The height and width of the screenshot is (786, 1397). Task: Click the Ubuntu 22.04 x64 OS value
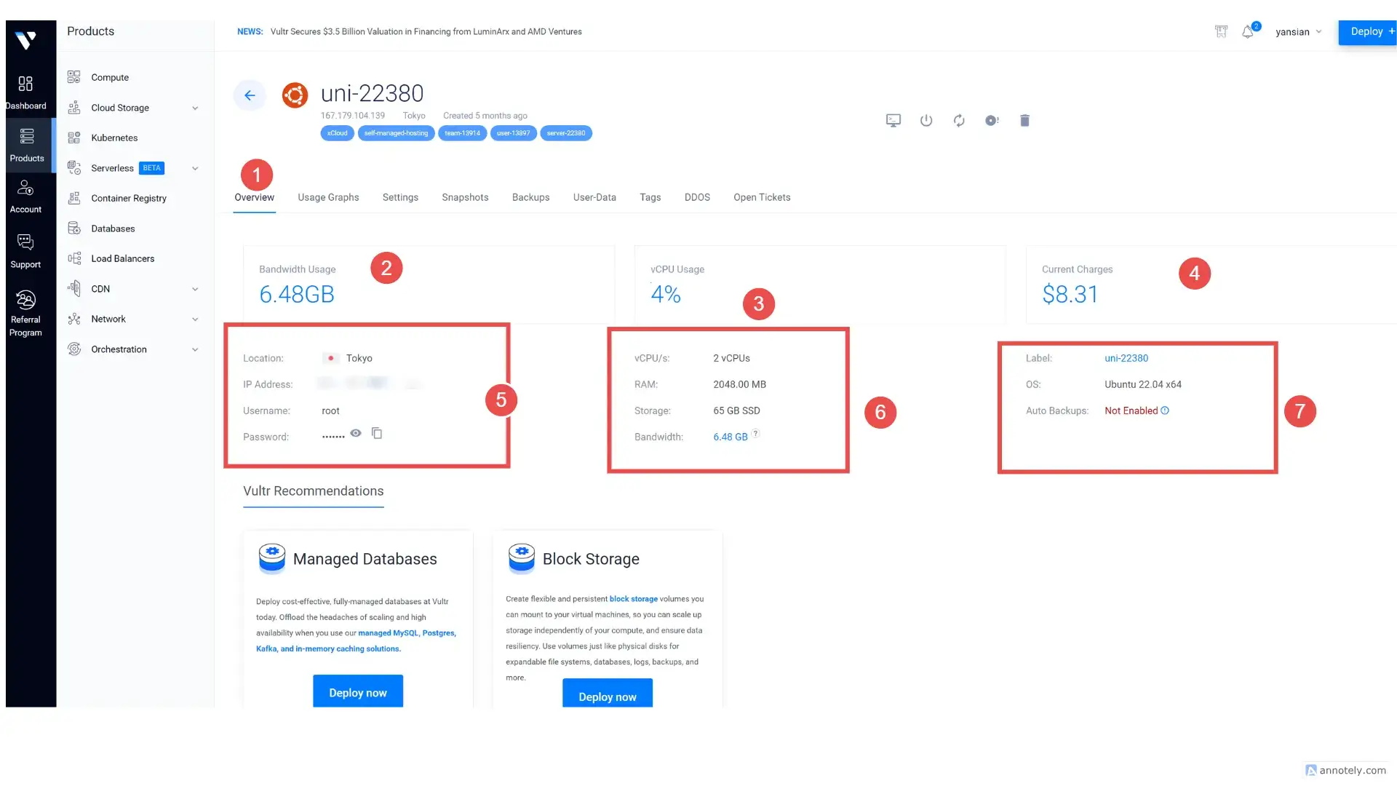1142,384
